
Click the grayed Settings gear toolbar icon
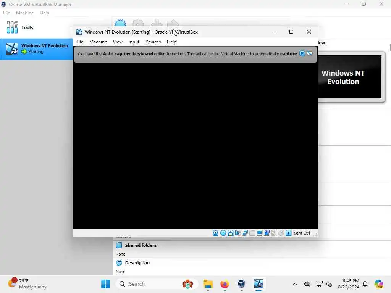click(x=138, y=23)
